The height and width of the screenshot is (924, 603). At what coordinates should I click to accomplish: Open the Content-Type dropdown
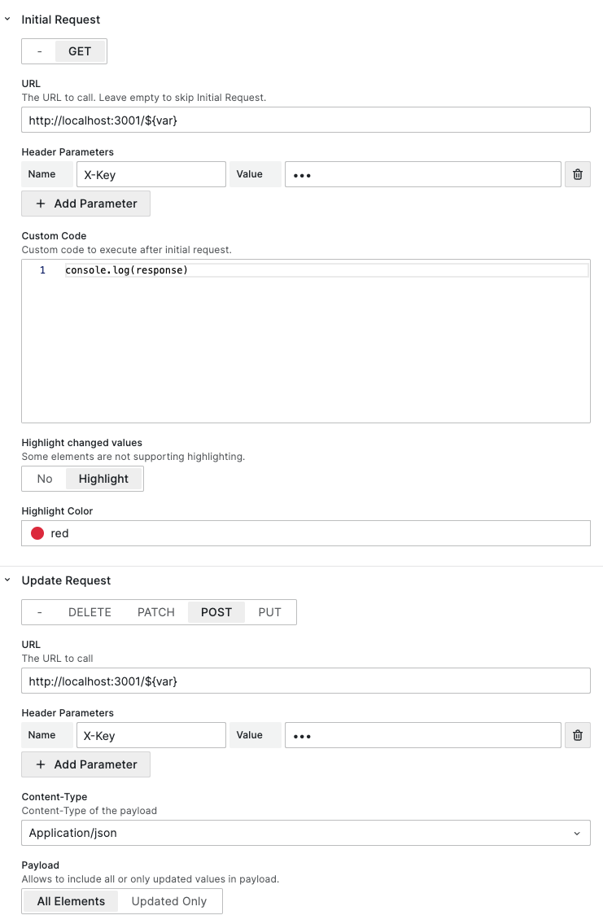pos(305,833)
